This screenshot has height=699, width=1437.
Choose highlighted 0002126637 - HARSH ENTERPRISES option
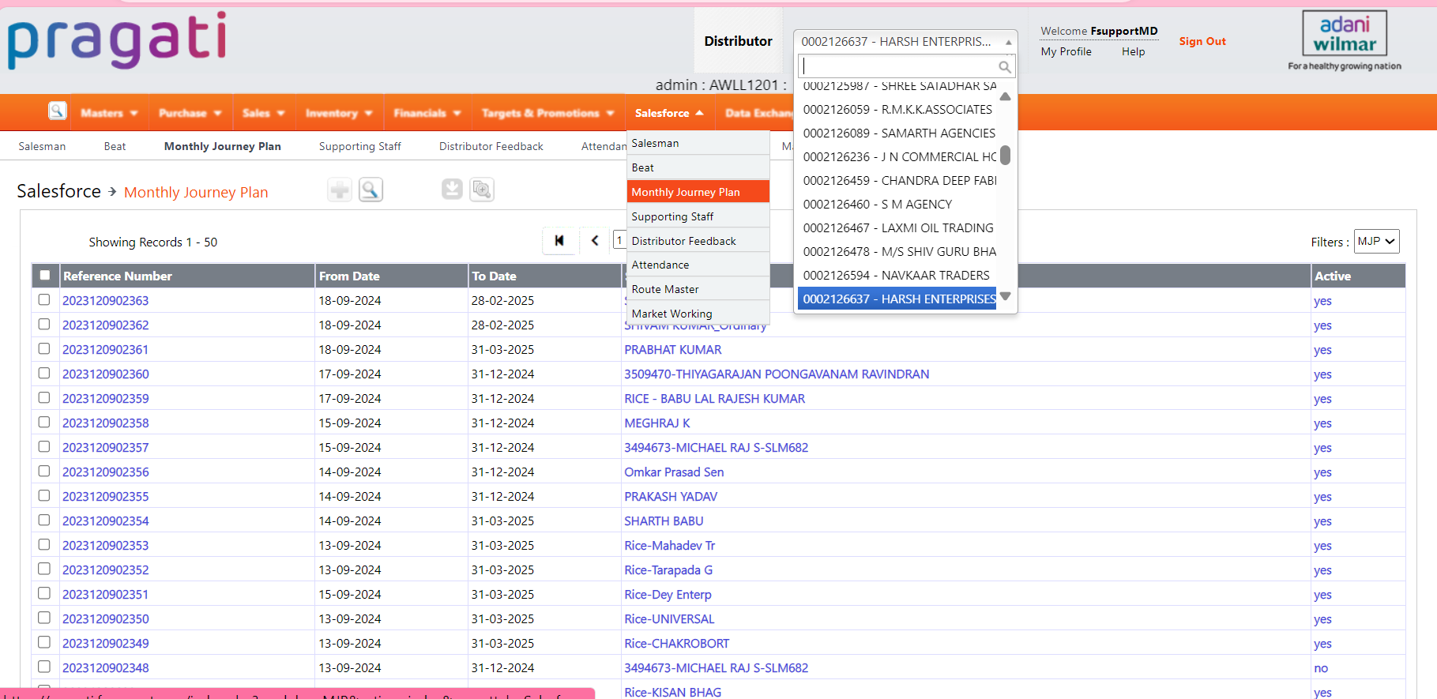[899, 299]
